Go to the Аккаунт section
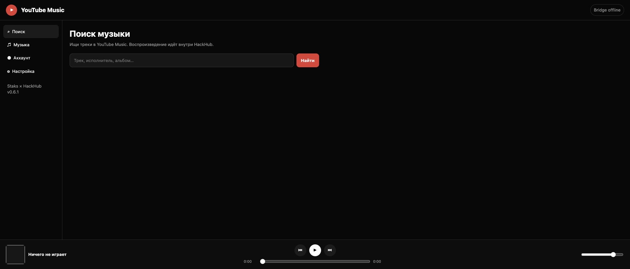The height and width of the screenshot is (269, 630). coord(31,58)
